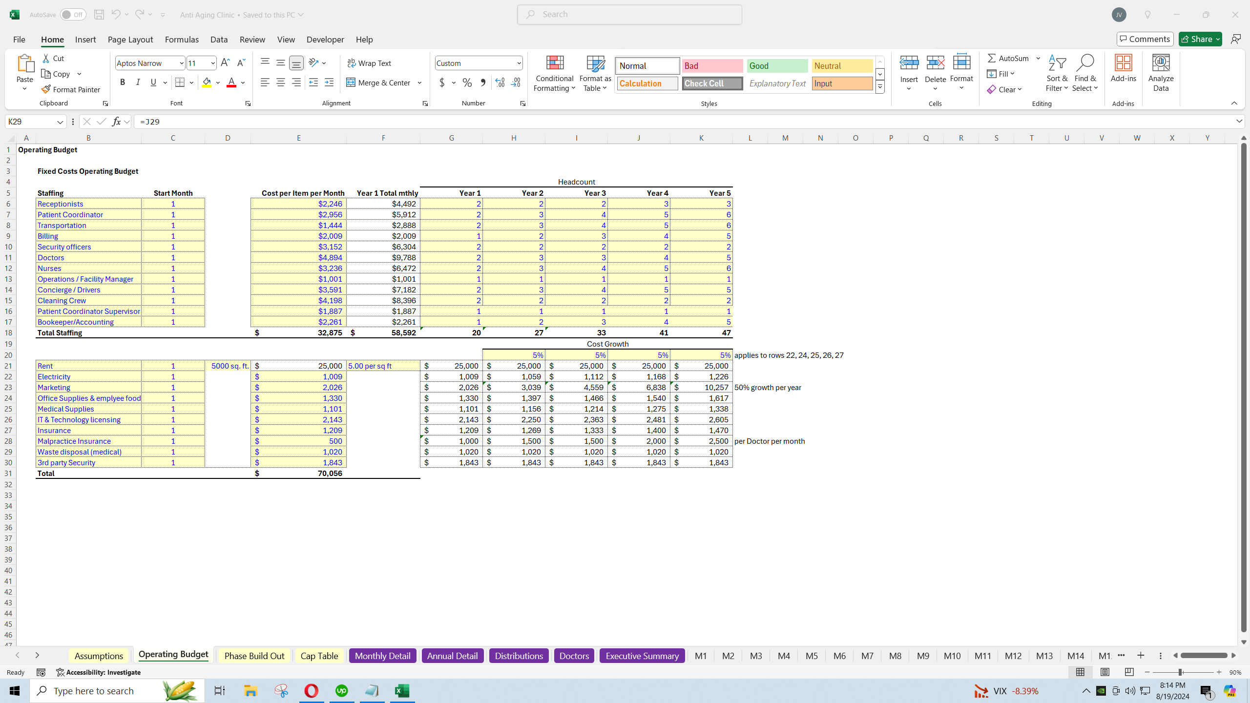The width and height of the screenshot is (1250, 703).
Task: Toggle Middle Align vertical alignment
Action: tap(280, 62)
